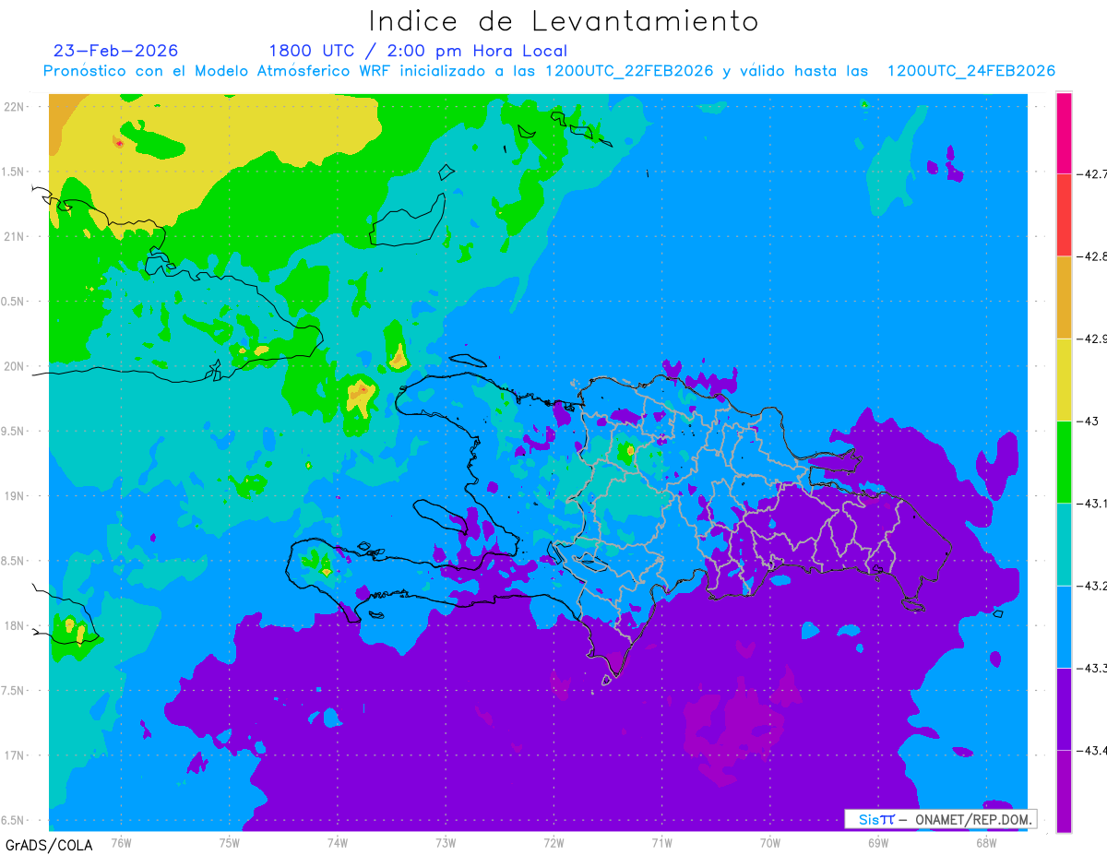Pick the green legend swatch below -43
Viewport: 1107px width, 855px height.
click(1064, 462)
